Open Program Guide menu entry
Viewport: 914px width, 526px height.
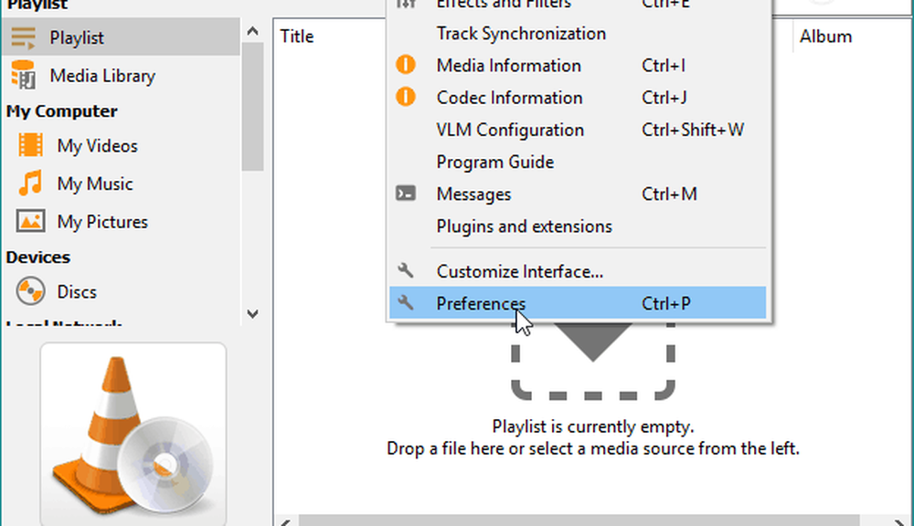coord(494,162)
